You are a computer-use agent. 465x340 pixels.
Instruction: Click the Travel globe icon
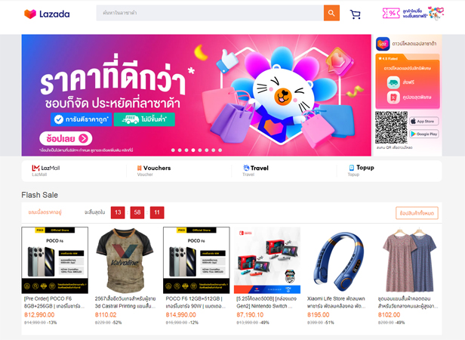[x=246, y=168]
